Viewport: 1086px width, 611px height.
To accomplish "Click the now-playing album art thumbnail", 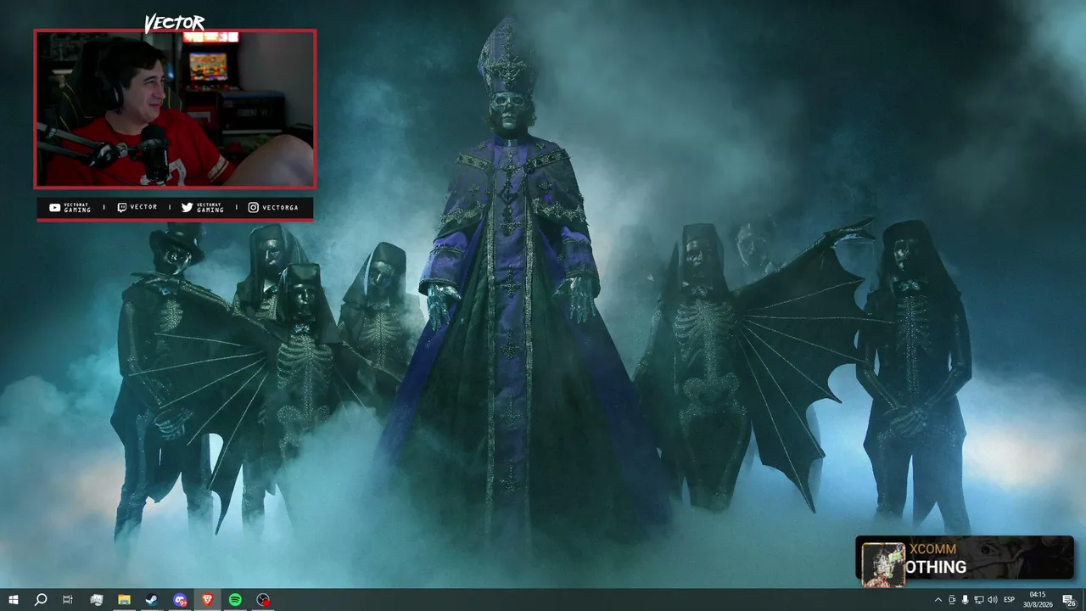I will pos(883,563).
